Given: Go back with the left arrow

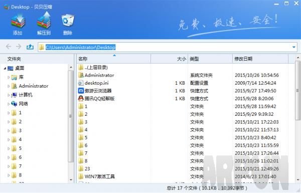Looking at the screenshot, I should pos(9,47).
